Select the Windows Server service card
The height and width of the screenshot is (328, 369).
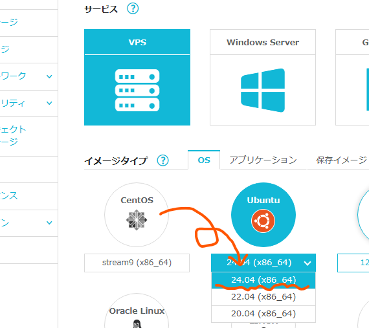[x=263, y=78]
